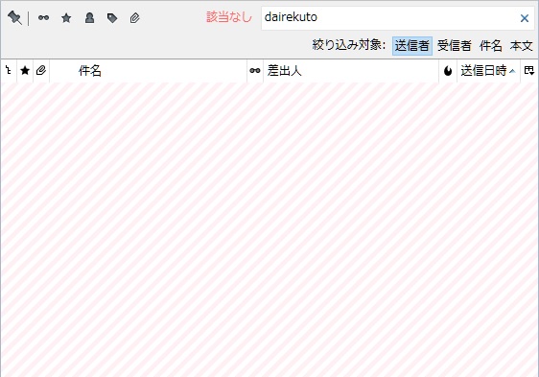Toggle unread messages filter glasses icon
Viewport: 539px width, 377px height.
coord(43,18)
